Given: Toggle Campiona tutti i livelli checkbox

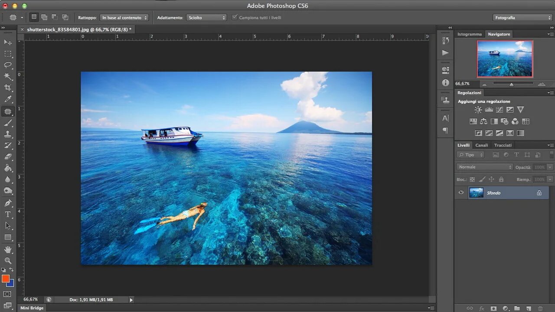Looking at the screenshot, I should pyautogui.click(x=235, y=18).
